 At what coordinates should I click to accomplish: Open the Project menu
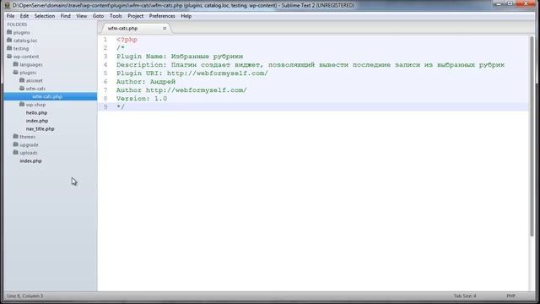pyautogui.click(x=135, y=16)
